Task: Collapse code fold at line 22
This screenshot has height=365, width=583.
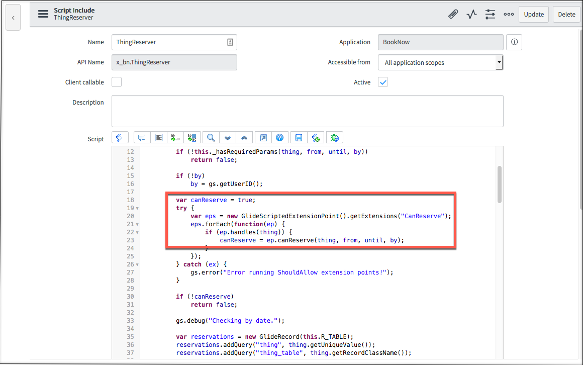Action: pos(138,233)
